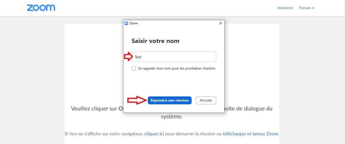Click Rejoindre une réunion
345x144 pixels.
point(170,100)
